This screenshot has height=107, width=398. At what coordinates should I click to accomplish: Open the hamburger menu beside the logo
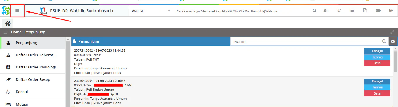(x=17, y=11)
